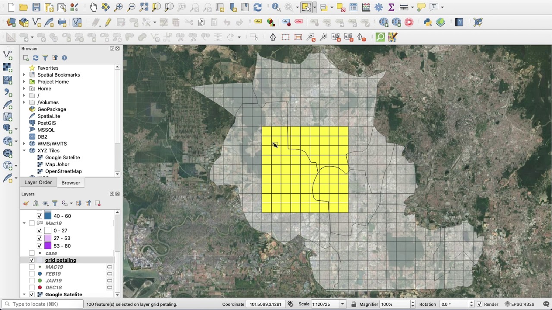This screenshot has width=552, height=310.
Task: Select Google Satelite under XYZ Tiles
Action: [63, 158]
